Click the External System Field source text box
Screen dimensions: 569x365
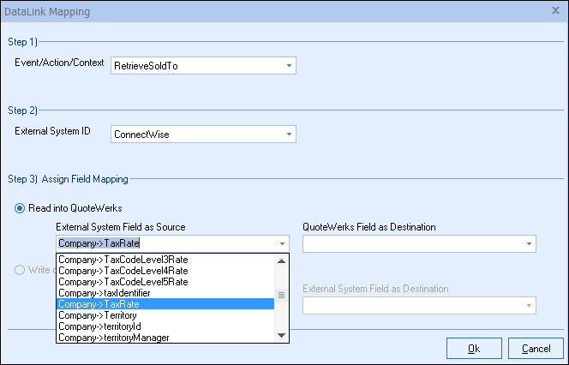pyautogui.click(x=163, y=243)
